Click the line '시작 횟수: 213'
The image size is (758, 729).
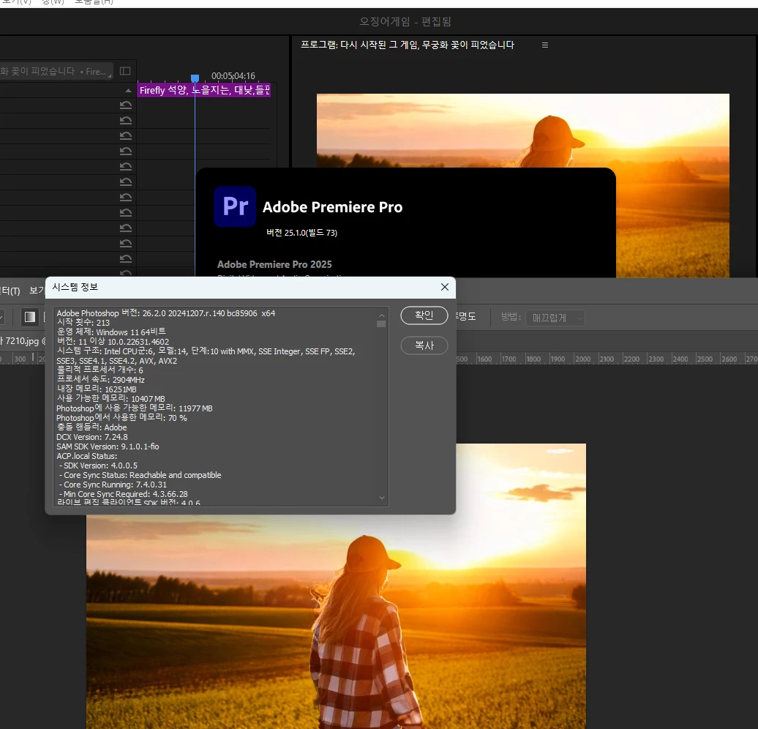[83, 323]
